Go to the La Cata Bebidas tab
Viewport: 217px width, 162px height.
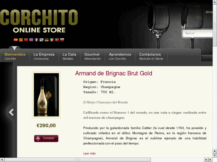coord(69,56)
